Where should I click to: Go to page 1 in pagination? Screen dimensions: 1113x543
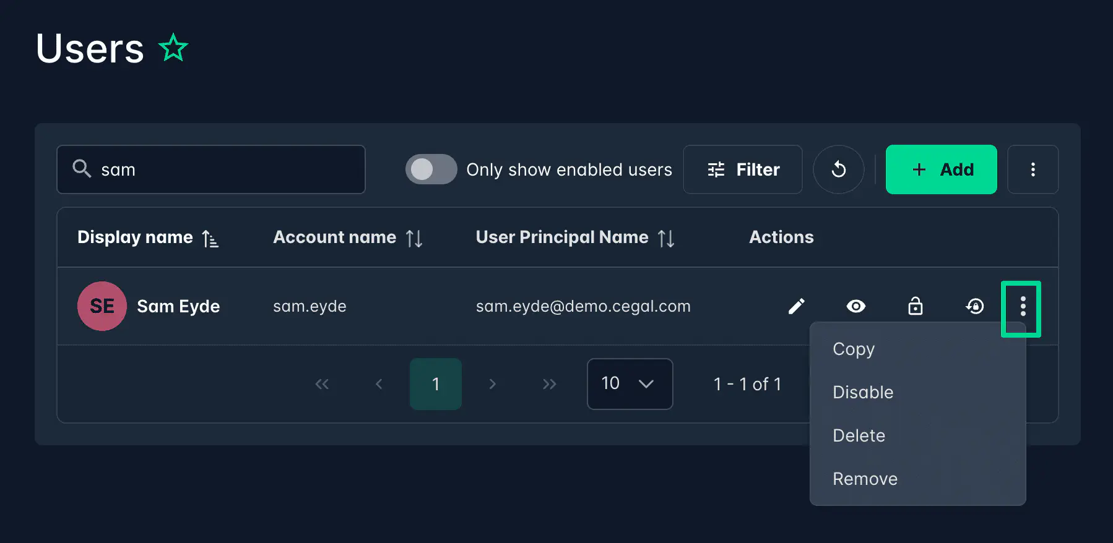pos(435,384)
